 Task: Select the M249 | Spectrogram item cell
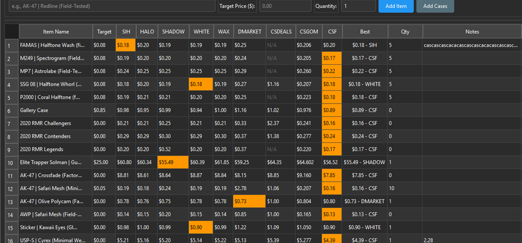coord(56,58)
